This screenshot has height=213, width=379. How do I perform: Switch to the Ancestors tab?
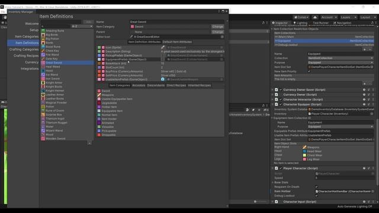(139, 85)
